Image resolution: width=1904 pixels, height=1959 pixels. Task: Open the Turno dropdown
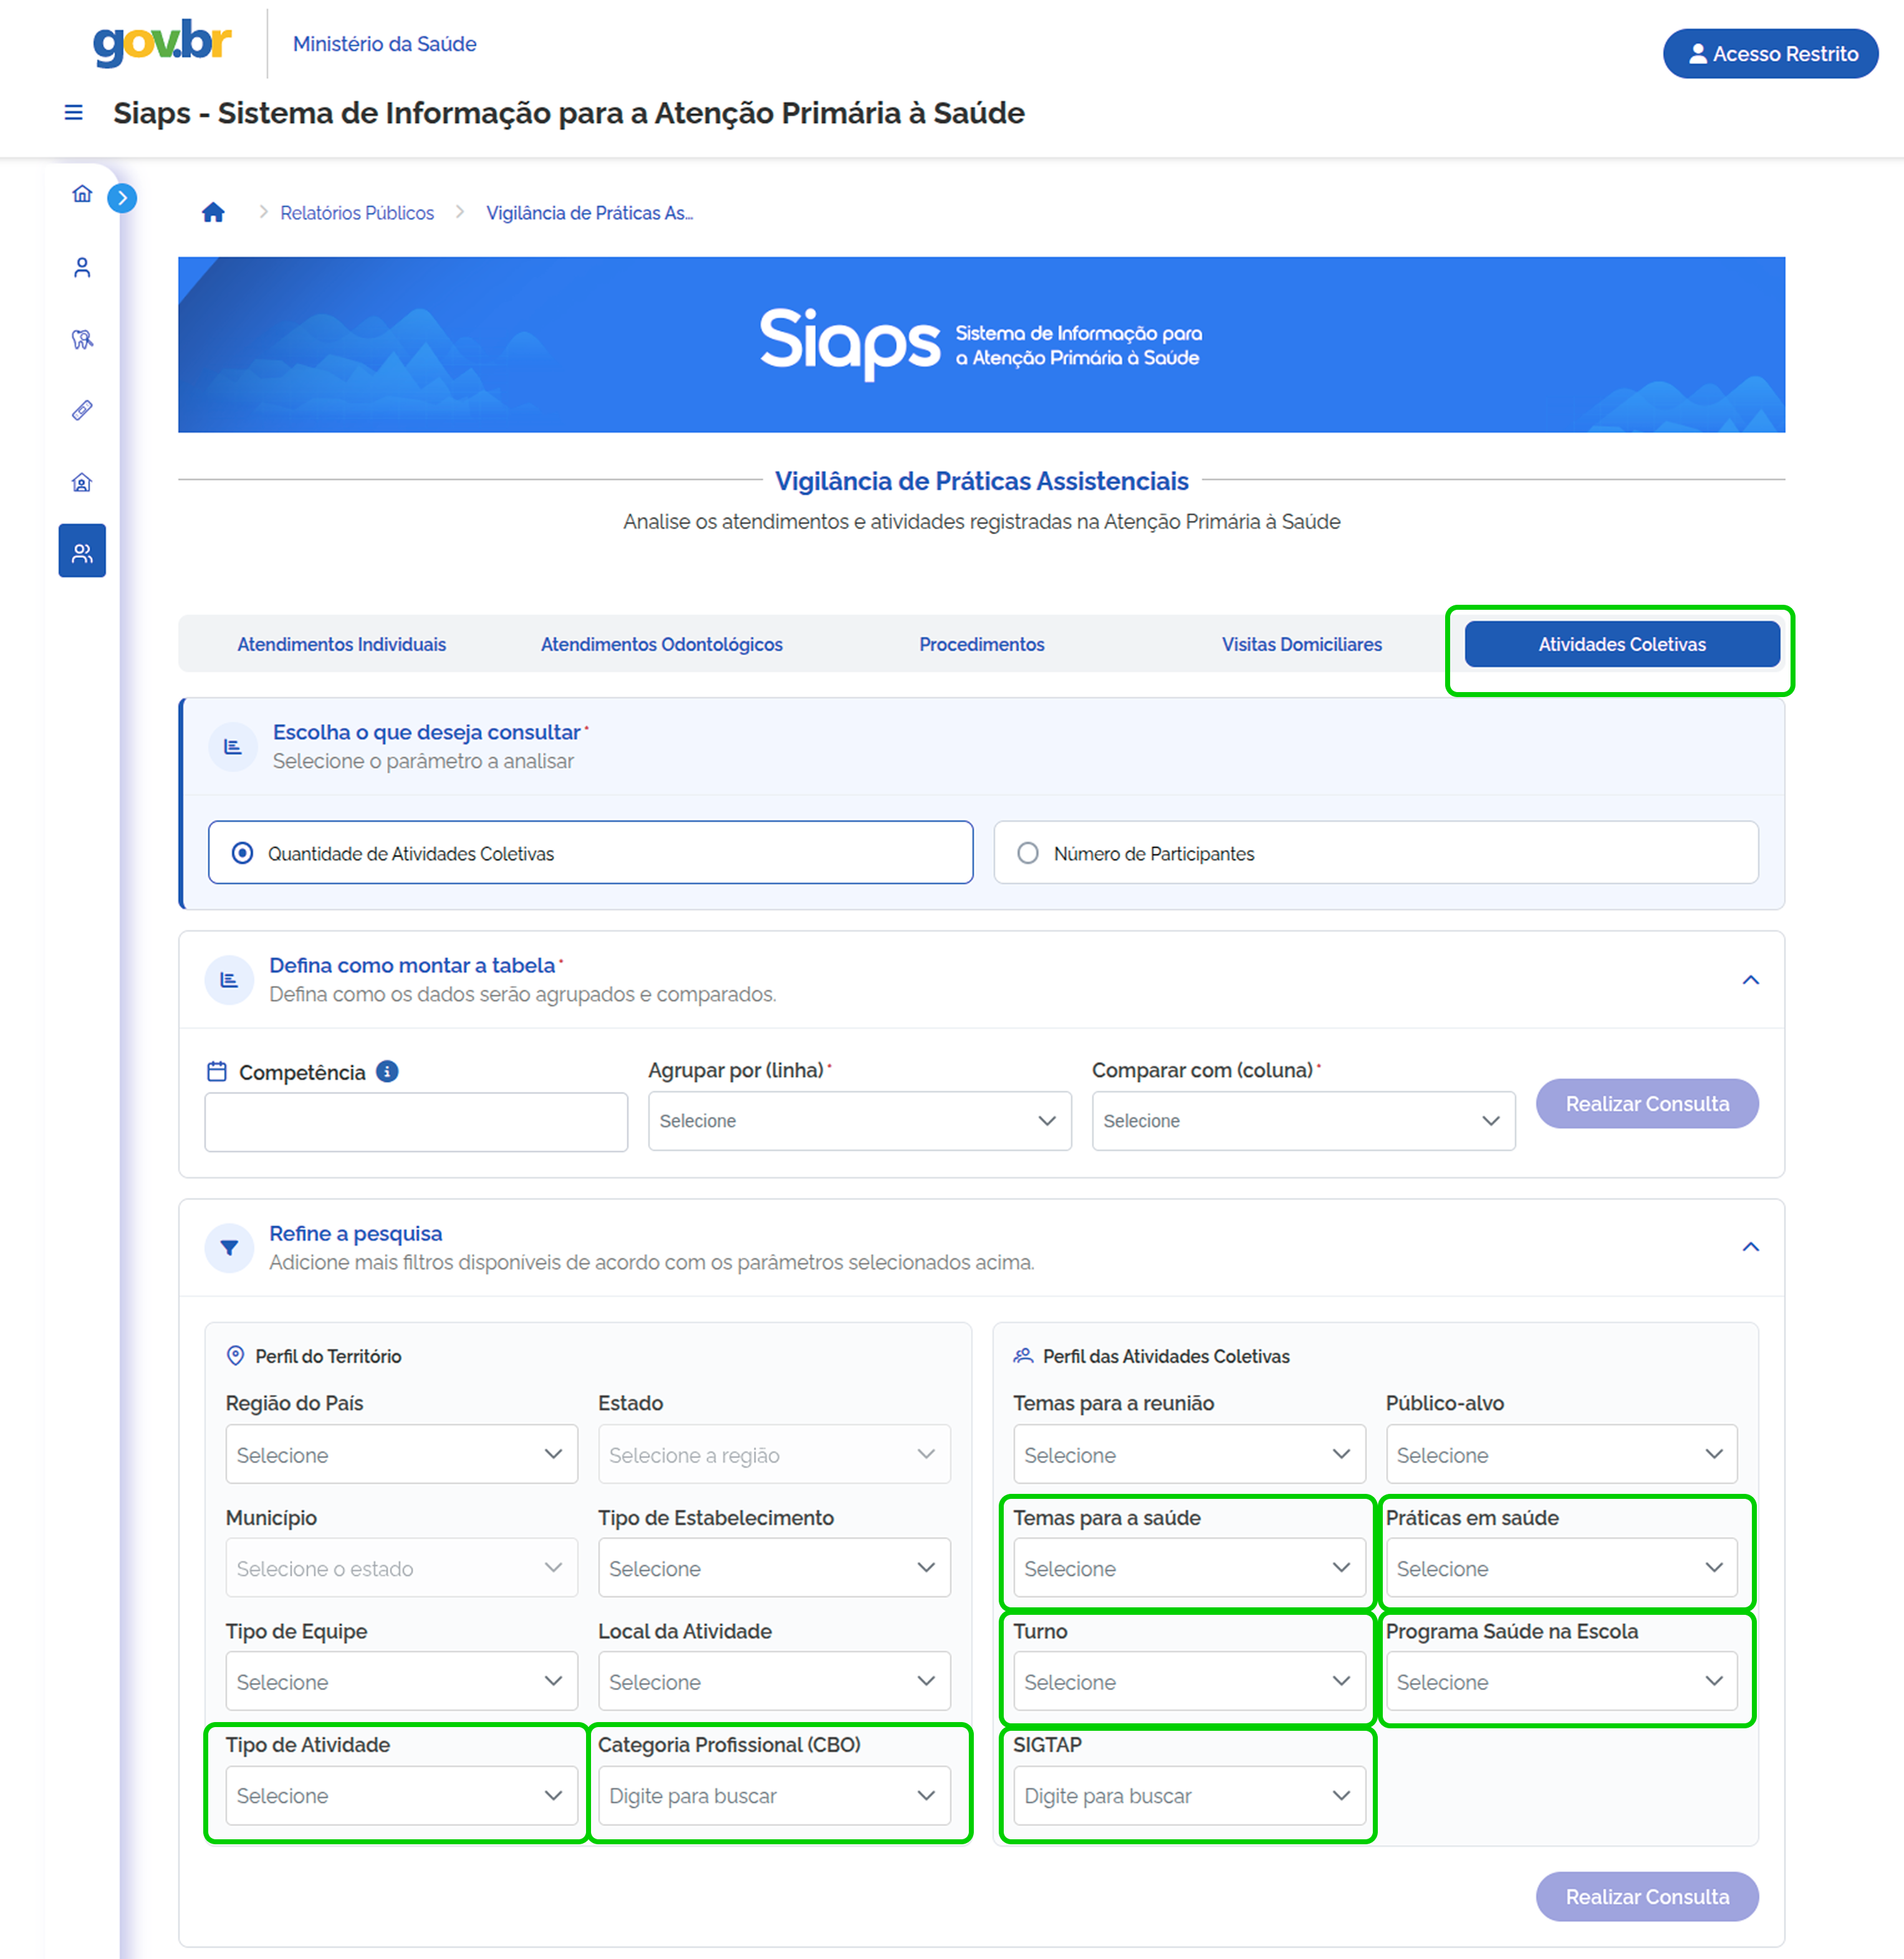1189,1682
